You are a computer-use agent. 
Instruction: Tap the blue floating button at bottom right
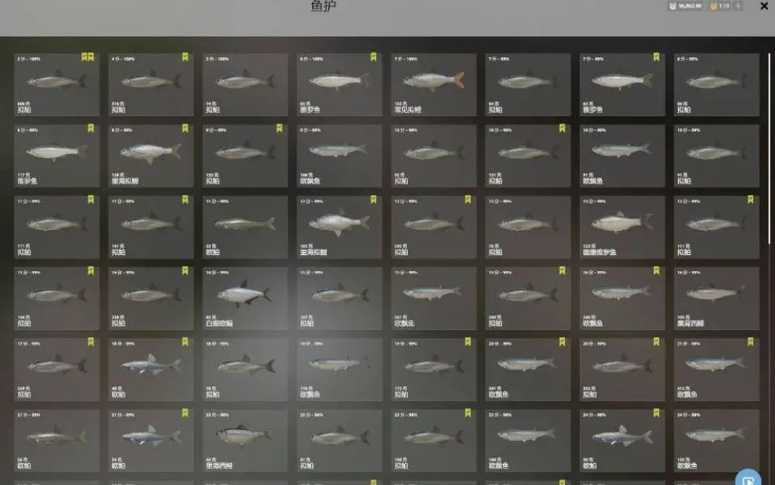tap(748, 478)
